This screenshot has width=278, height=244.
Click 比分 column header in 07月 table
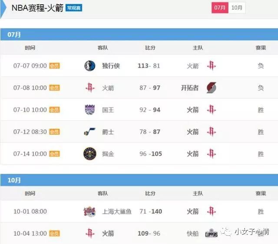150,48
